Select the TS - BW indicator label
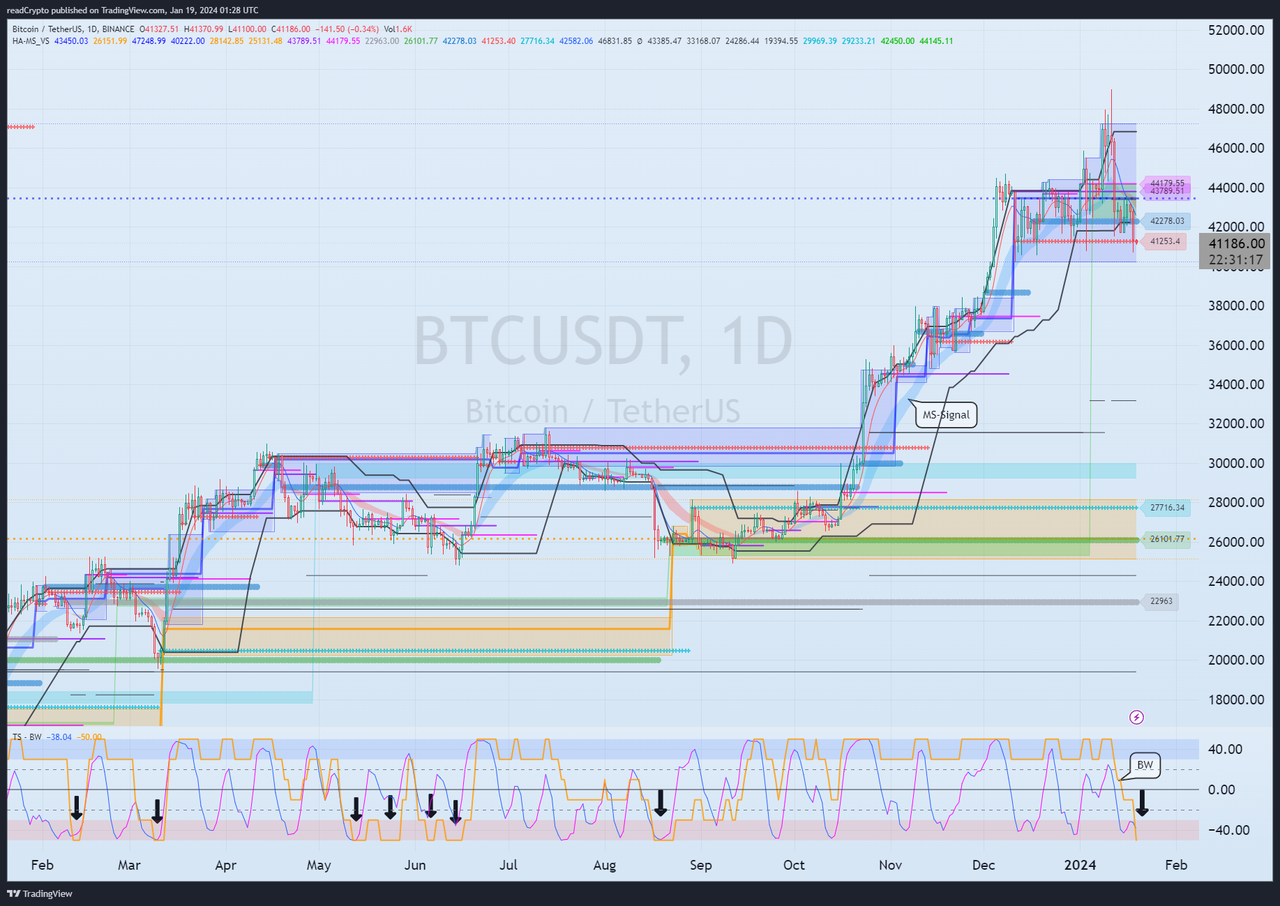 [27, 737]
